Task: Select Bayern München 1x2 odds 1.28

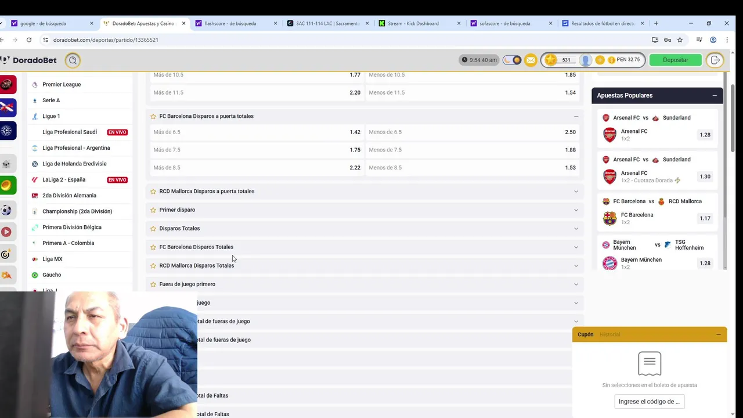Action: [705, 263]
